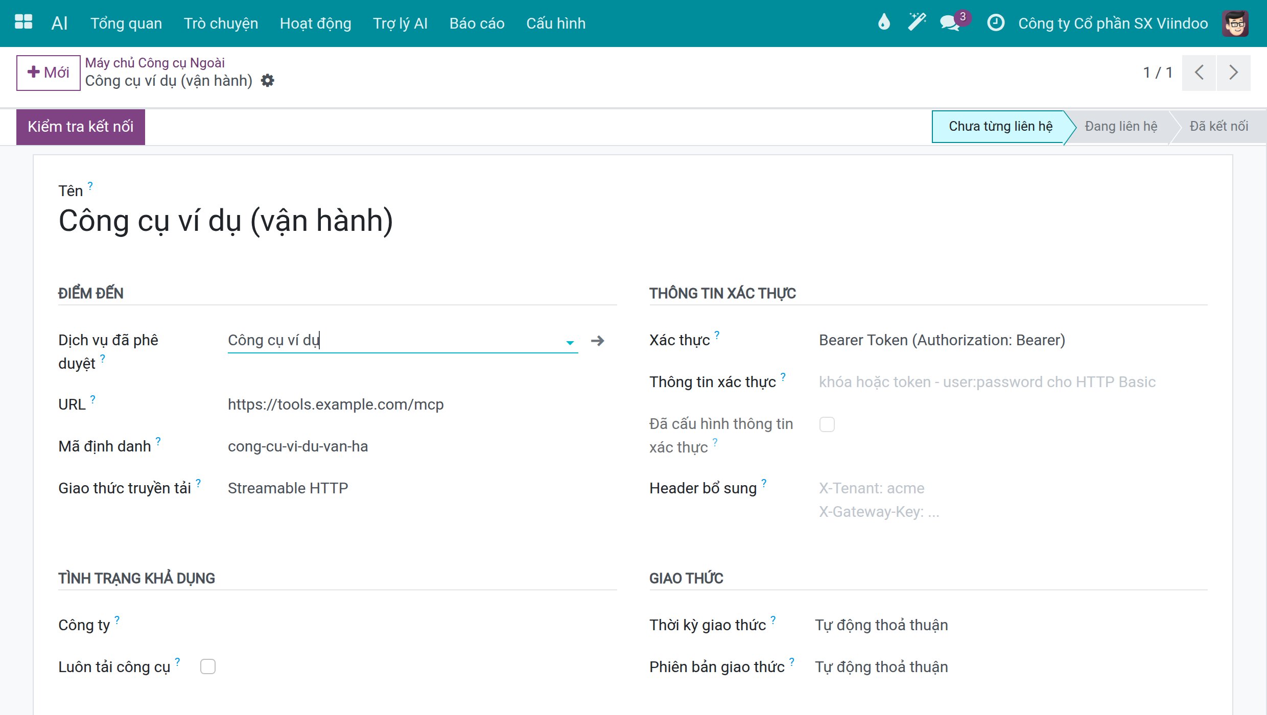
Task: Open Báo cáo menu
Action: pos(477,23)
